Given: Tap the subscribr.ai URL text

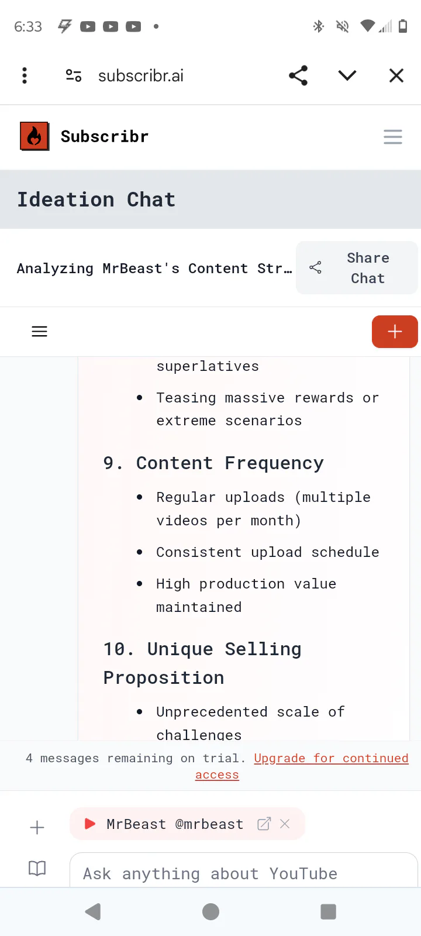Looking at the screenshot, I should 141,76.
